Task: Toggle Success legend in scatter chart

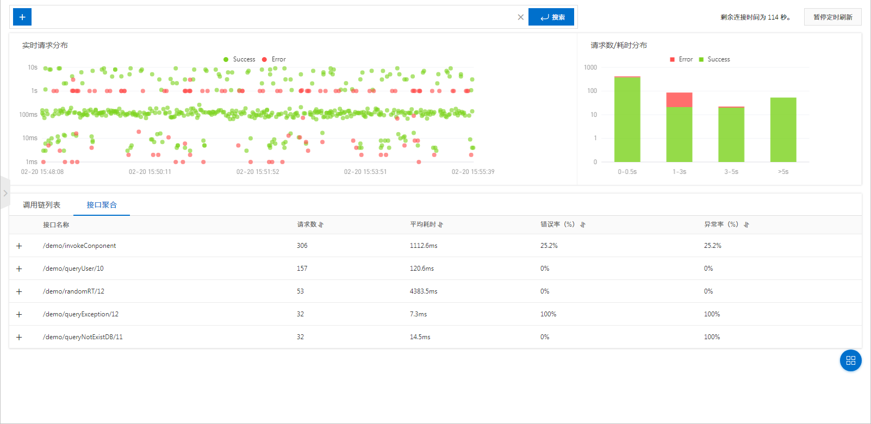Action: pyautogui.click(x=239, y=59)
